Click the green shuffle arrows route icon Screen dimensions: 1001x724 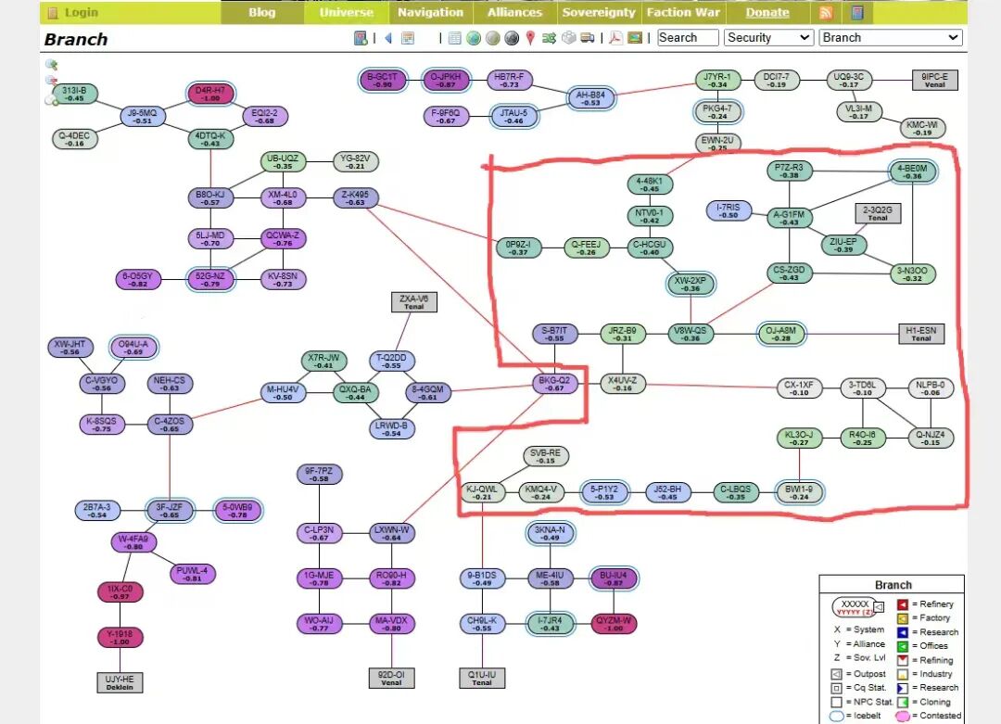pos(549,38)
